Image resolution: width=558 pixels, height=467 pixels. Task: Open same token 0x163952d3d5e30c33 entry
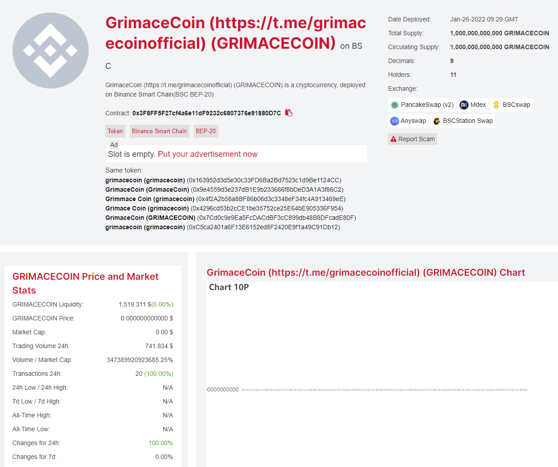coord(223,180)
